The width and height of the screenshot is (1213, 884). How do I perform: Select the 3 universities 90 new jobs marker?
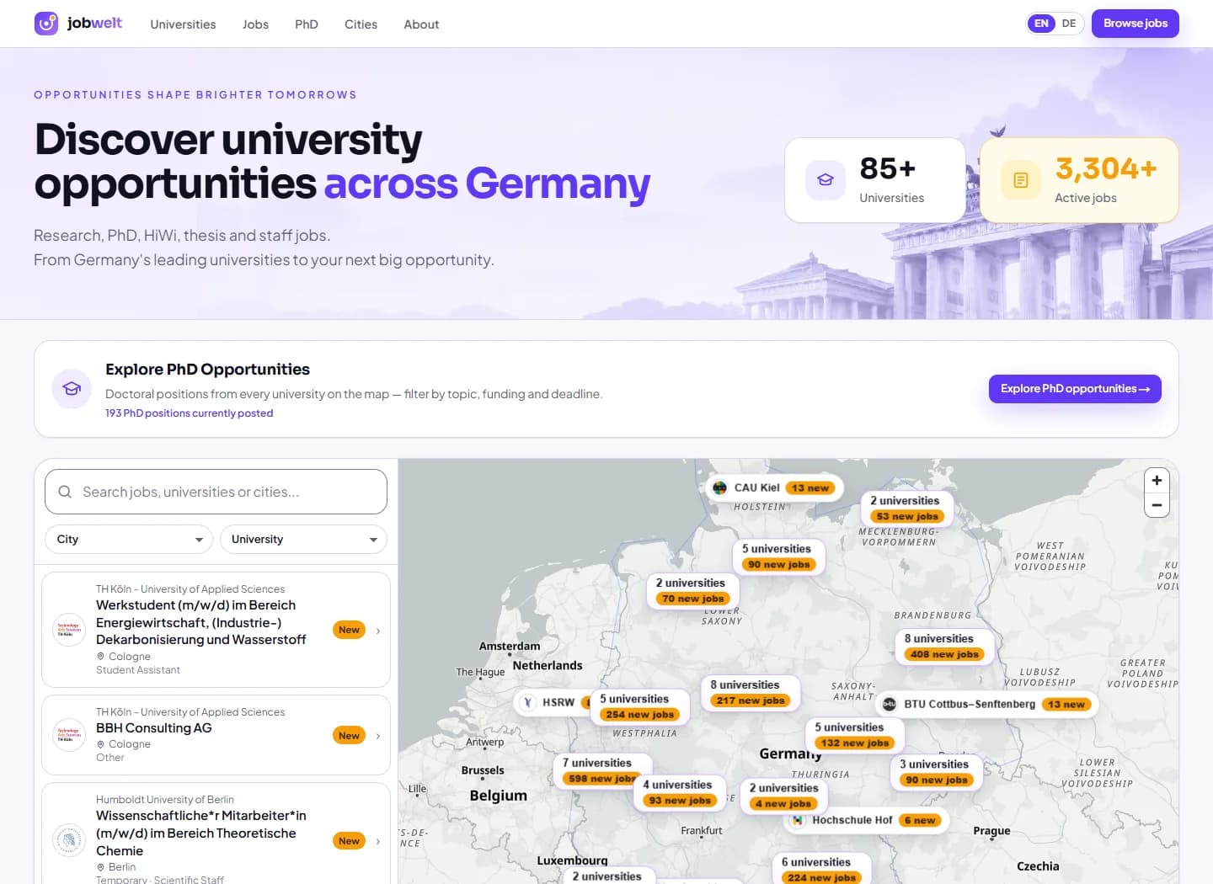coord(936,772)
